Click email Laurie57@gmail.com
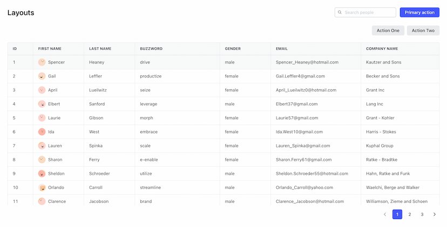The height and width of the screenshot is (227, 447). pyautogui.click(x=297, y=118)
